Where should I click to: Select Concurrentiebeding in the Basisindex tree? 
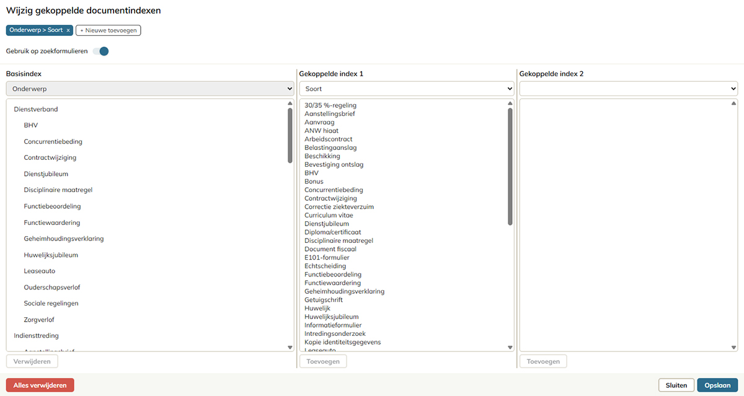[53, 141]
